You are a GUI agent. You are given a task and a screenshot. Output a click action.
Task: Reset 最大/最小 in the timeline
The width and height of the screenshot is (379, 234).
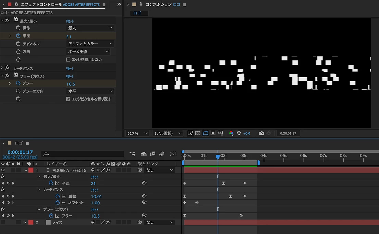pyautogui.click(x=94, y=177)
